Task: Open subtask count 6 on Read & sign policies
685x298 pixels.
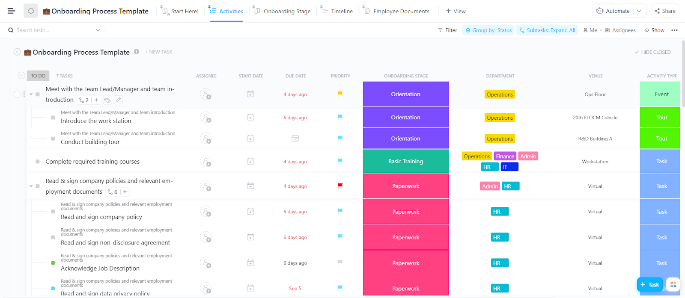Action: tap(113, 192)
